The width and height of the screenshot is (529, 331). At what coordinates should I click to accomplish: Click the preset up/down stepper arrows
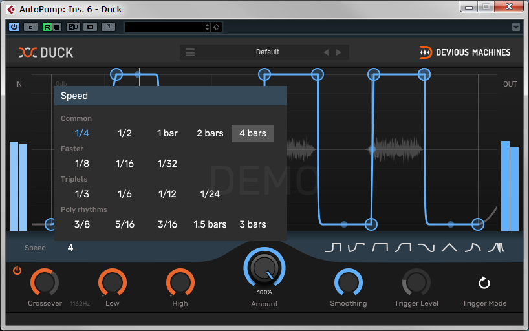(x=207, y=27)
